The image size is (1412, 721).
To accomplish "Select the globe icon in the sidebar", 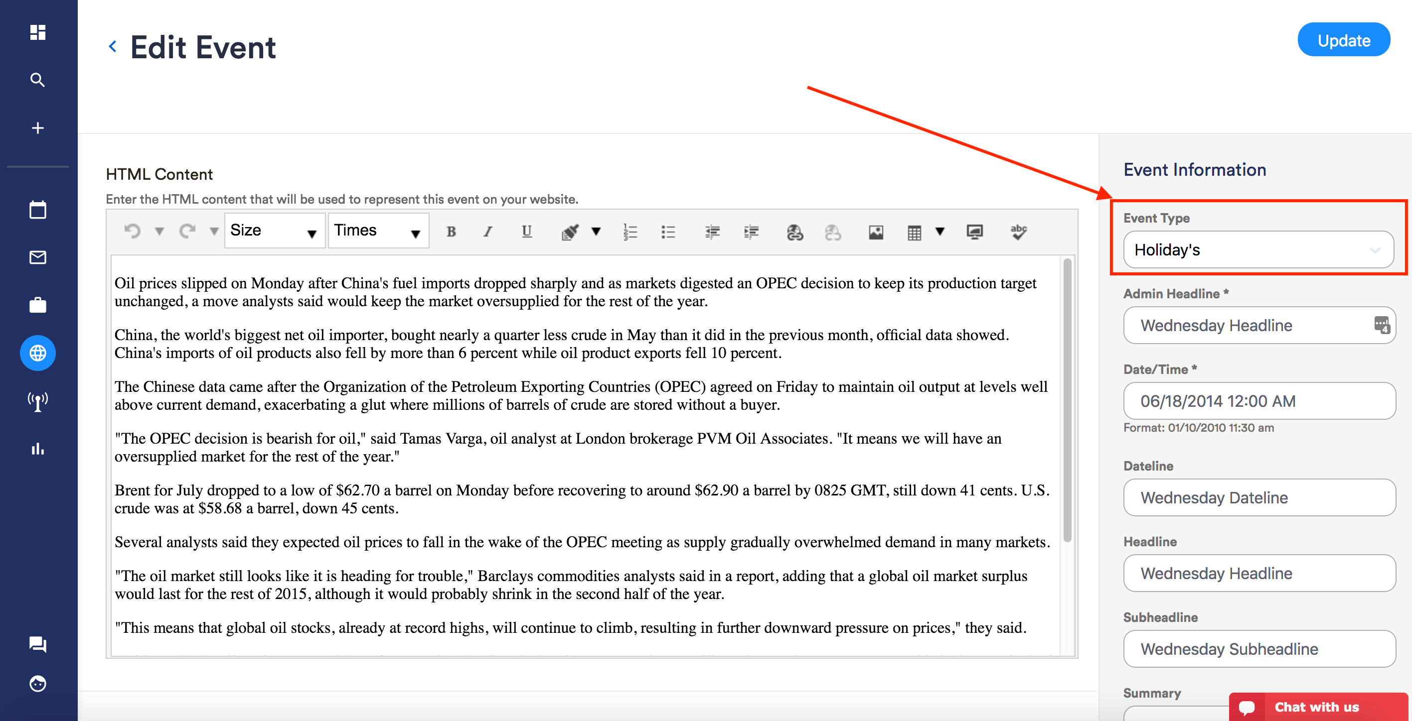I will [37, 353].
